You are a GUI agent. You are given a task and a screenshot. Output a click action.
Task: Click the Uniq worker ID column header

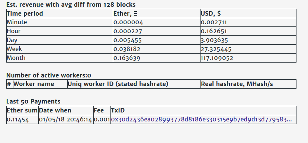118,84
